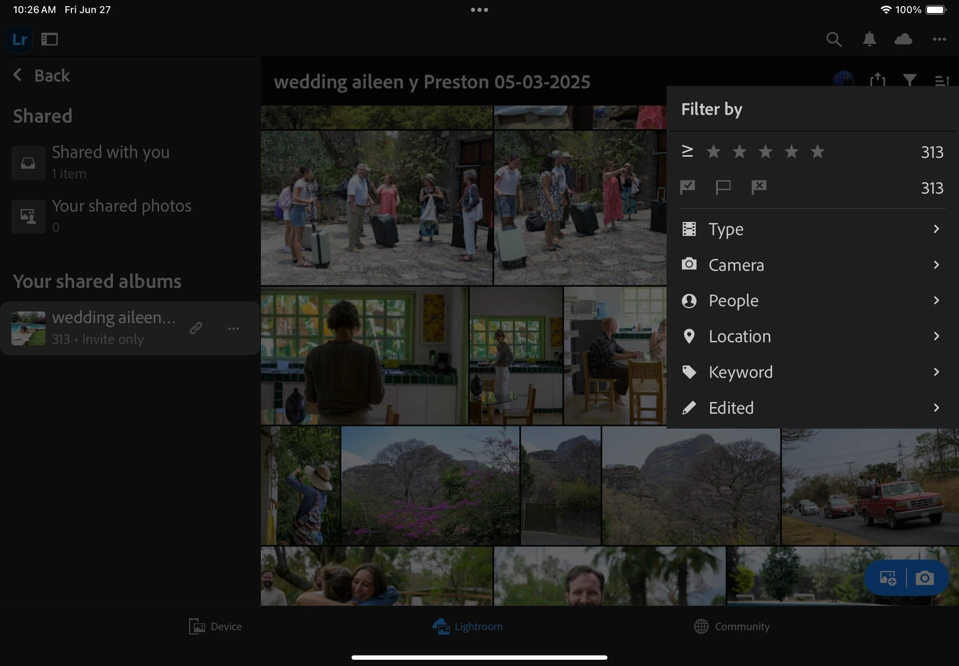959x666 pixels.
Task: Toggle the unflagged flag filter
Action: pyautogui.click(x=723, y=187)
